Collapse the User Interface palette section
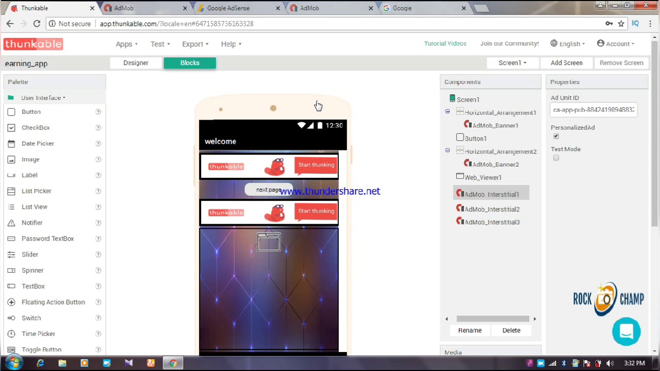Screen dimensions: 660x371 coord(43,98)
